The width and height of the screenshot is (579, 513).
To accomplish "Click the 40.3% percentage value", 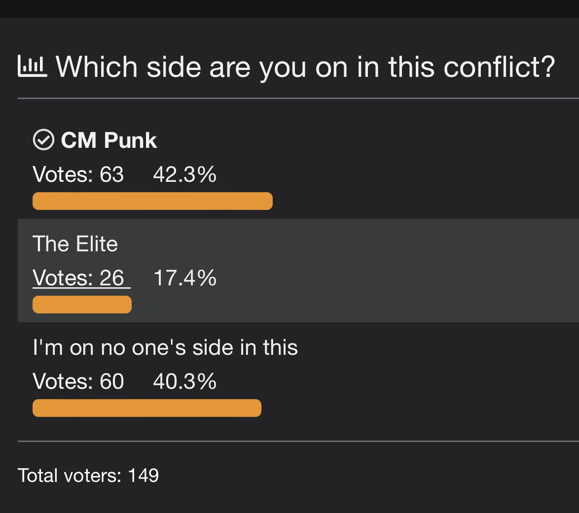I will [184, 382].
